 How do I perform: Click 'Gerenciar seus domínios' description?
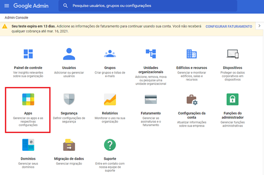point(28,165)
